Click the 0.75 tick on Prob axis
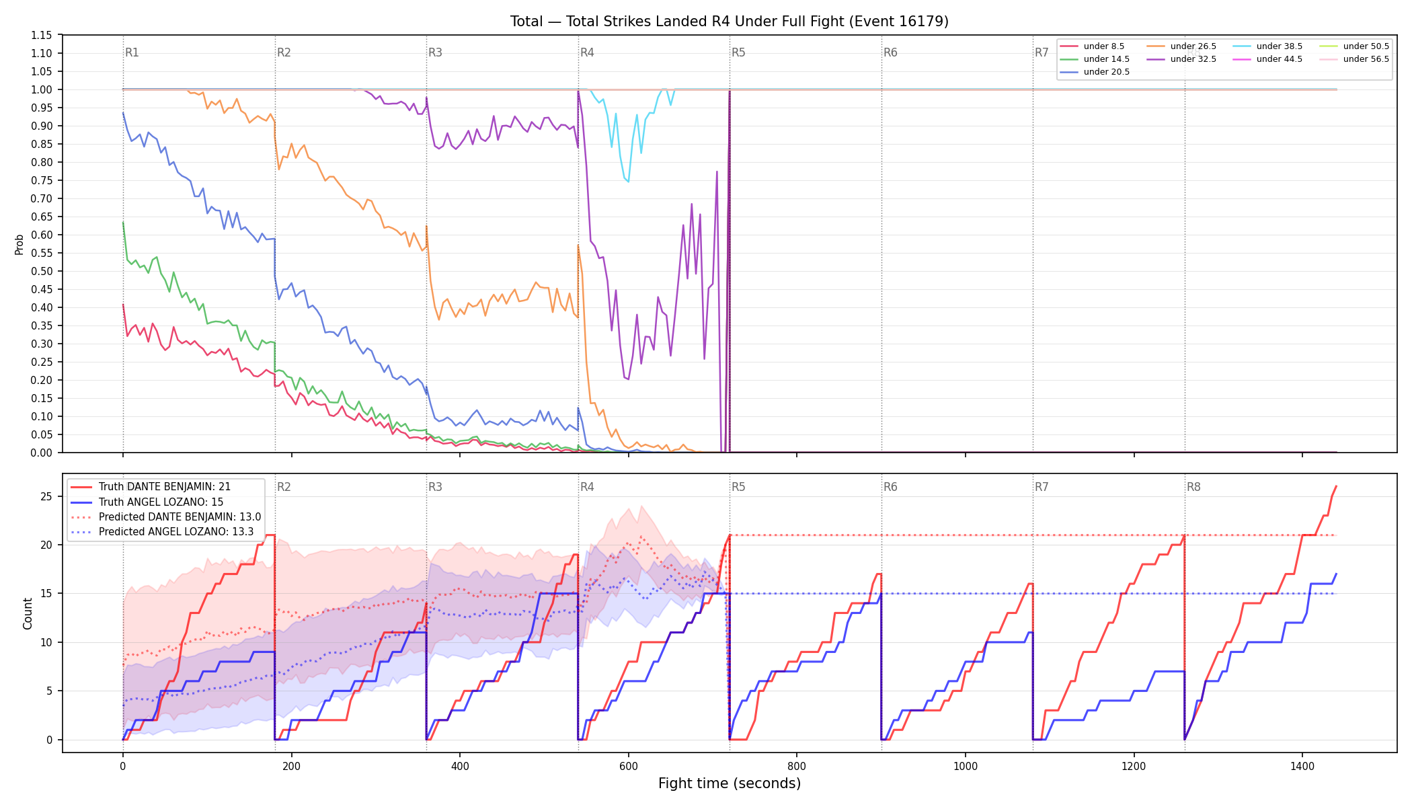The width and height of the screenshot is (1412, 807). (42, 180)
